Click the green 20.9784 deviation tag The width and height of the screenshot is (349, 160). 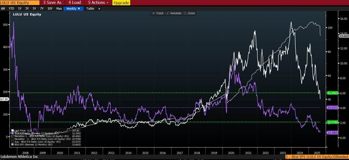331,122
